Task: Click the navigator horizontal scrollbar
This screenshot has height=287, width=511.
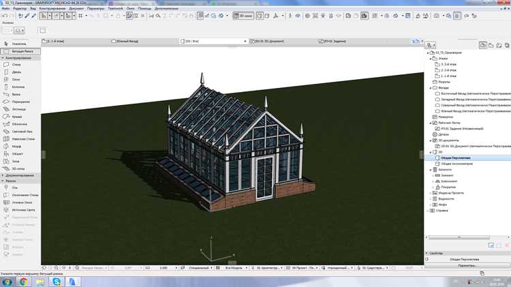Action: pyautogui.click(x=459, y=237)
